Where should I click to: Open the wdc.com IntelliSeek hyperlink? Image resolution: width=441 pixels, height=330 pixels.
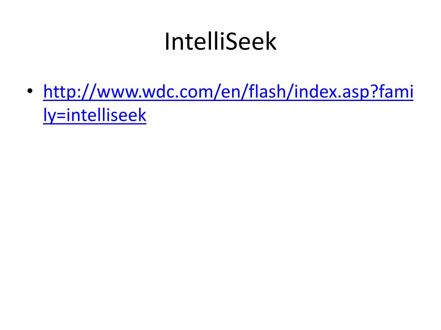pos(228,104)
